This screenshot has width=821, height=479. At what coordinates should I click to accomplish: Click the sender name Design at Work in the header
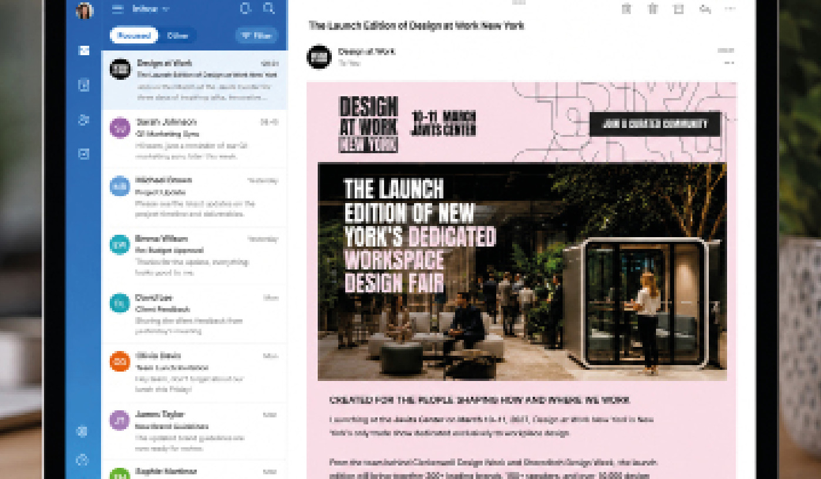pyautogui.click(x=366, y=51)
